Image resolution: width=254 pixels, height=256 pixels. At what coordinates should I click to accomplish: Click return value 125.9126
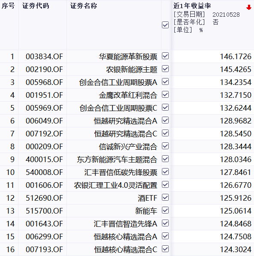236,198
